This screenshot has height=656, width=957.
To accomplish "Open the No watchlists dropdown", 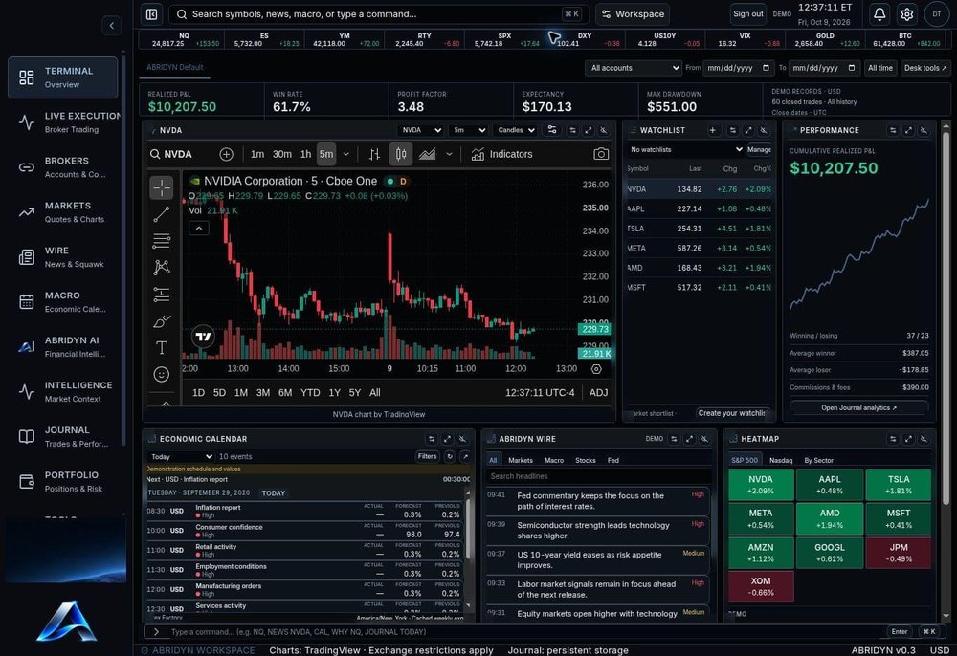I will pos(686,149).
